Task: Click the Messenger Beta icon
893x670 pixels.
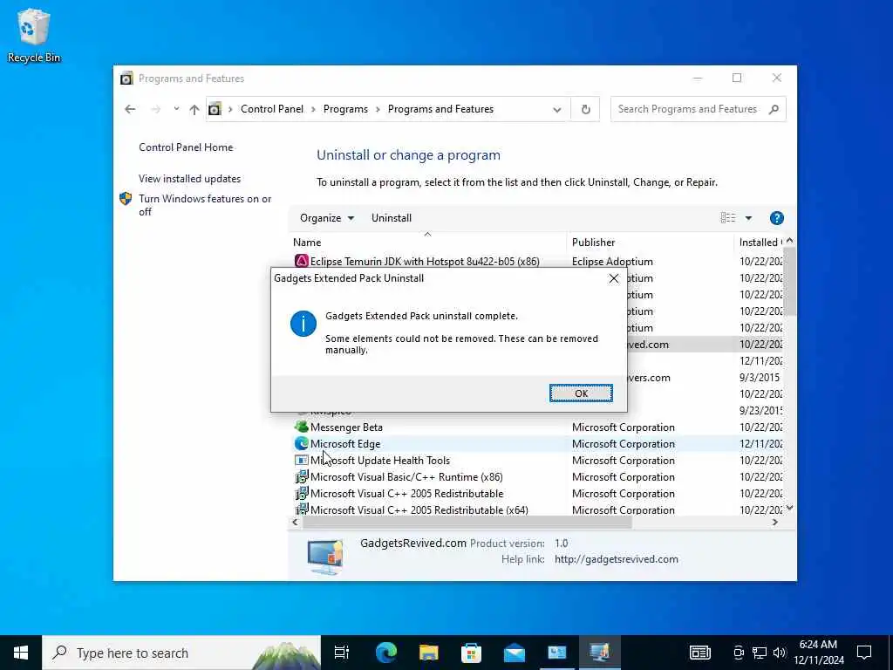Action: (301, 427)
